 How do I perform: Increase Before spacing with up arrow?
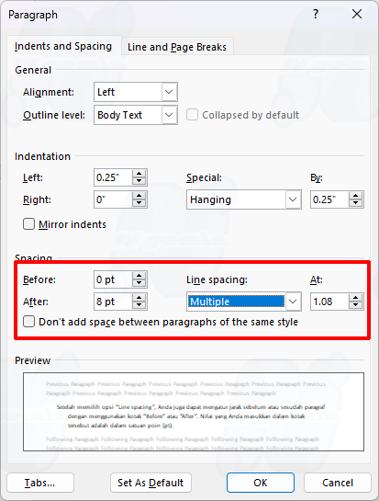point(139,276)
